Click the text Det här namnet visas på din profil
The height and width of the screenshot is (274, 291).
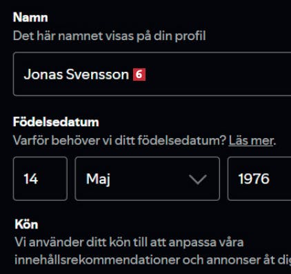pyautogui.click(x=110, y=36)
